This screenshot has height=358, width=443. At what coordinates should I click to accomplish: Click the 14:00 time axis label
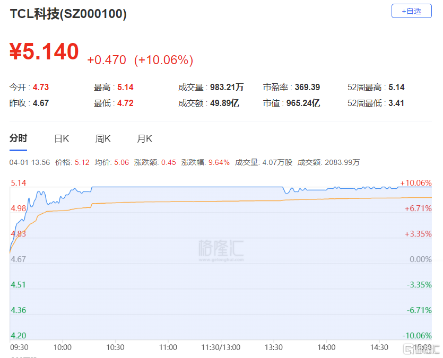[x=326, y=347]
